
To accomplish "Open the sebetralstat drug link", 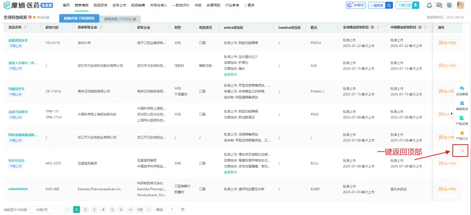I will (x=17, y=189).
